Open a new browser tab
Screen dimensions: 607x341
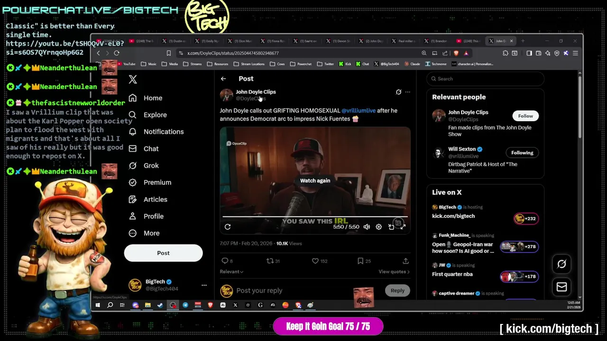(x=523, y=41)
